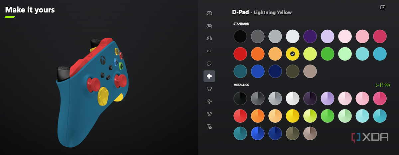399x155 pixels.
Task: Pick the metallic hot pink swatch
Action: (x=380, y=98)
